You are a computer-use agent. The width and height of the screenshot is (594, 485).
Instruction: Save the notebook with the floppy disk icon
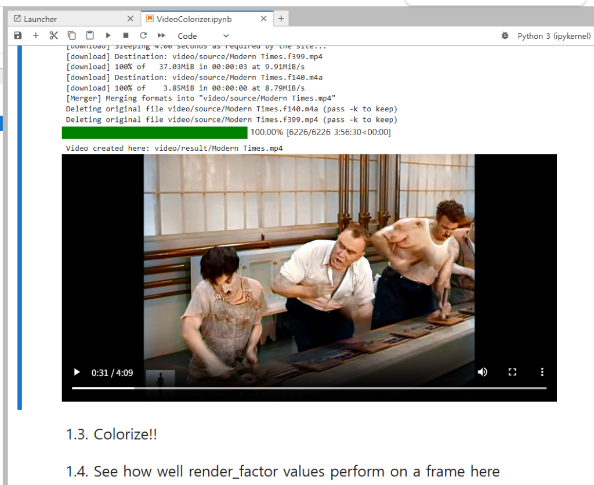tap(18, 35)
